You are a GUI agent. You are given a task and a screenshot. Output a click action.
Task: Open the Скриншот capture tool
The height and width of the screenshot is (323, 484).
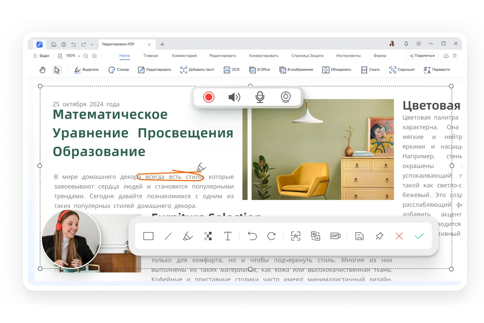click(x=402, y=69)
